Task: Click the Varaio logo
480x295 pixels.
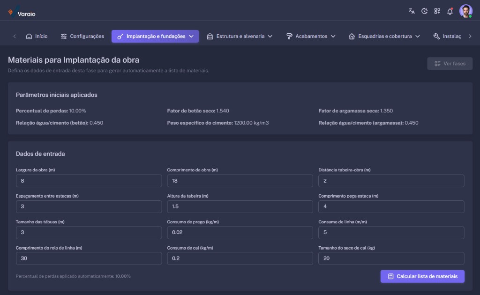Action: (x=22, y=12)
